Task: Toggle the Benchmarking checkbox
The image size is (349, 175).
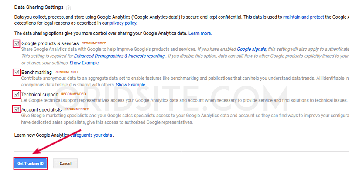Action: pos(17,72)
